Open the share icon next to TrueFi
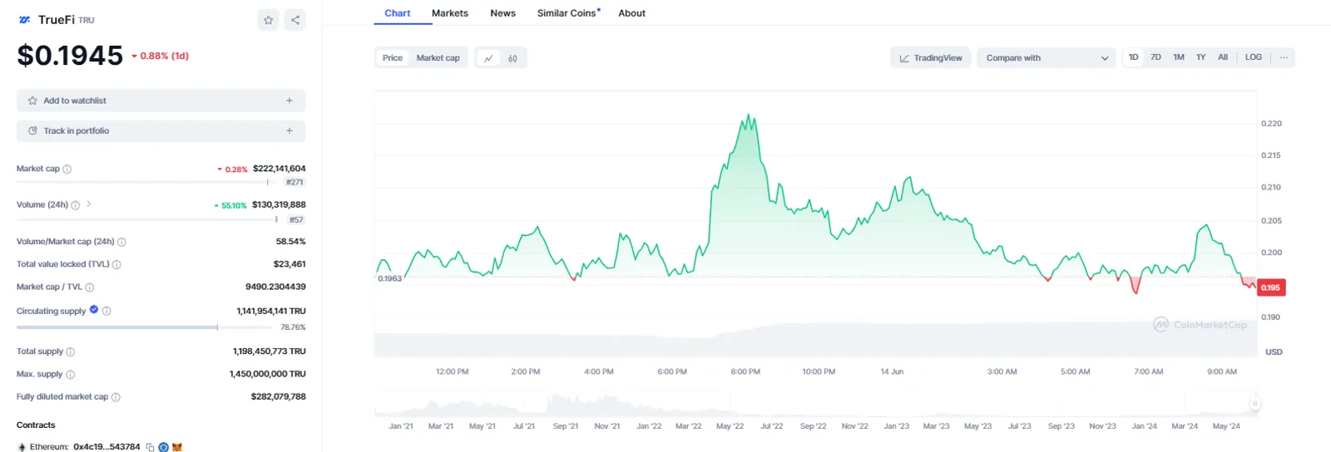This screenshot has height=452, width=1331. pyautogui.click(x=295, y=20)
